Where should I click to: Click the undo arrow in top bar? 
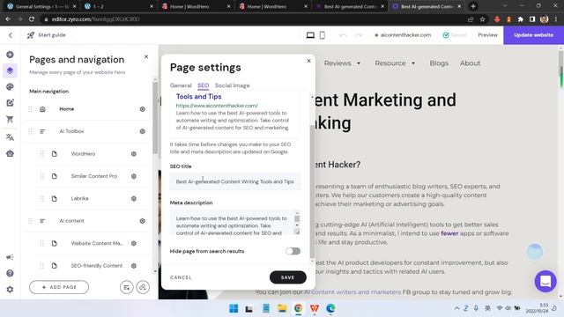[343, 35]
